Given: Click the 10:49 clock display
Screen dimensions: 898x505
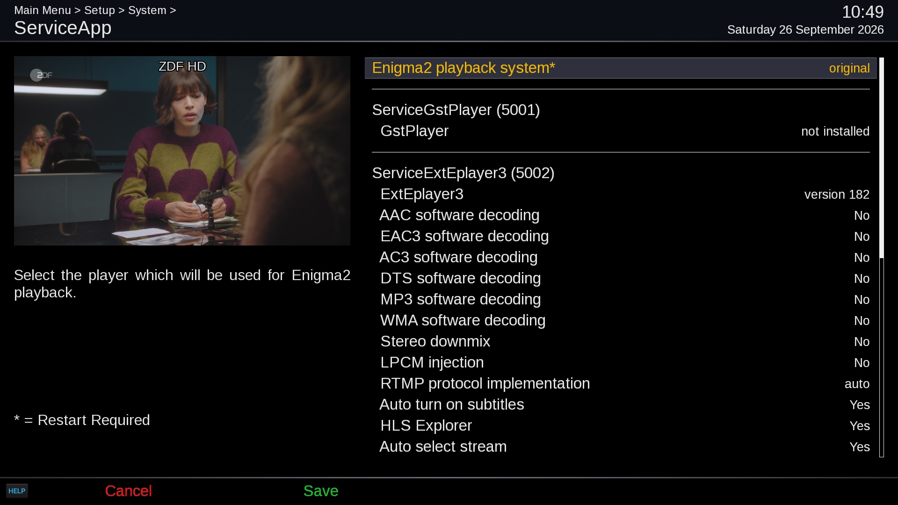Looking at the screenshot, I should (863, 12).
